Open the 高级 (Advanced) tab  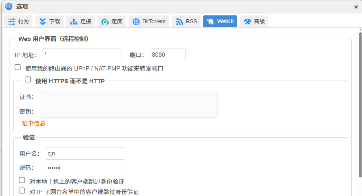[x=254, y=21]
